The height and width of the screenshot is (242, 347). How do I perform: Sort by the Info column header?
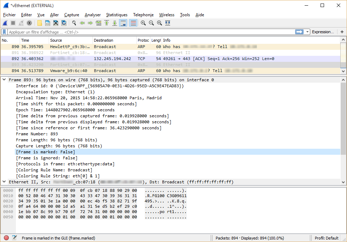coord(251,40)
